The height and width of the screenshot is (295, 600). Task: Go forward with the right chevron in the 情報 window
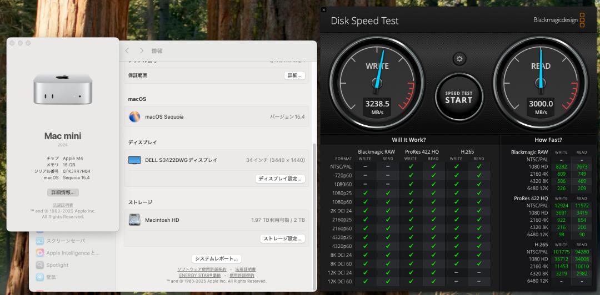[142, 51]
